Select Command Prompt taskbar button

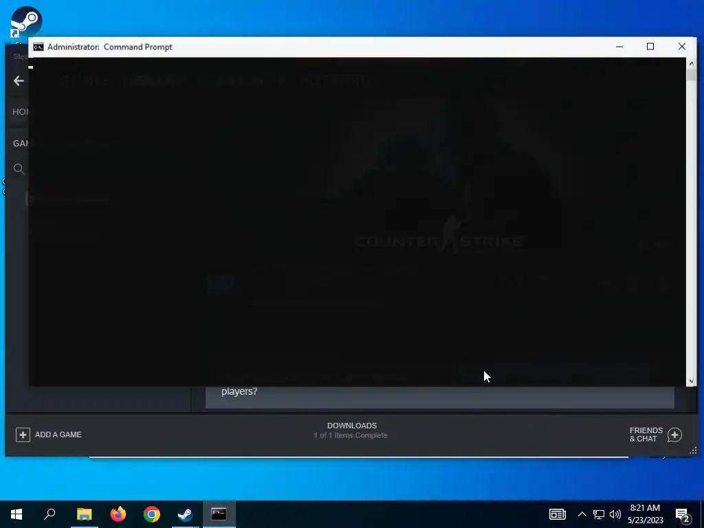click(219, 514)
